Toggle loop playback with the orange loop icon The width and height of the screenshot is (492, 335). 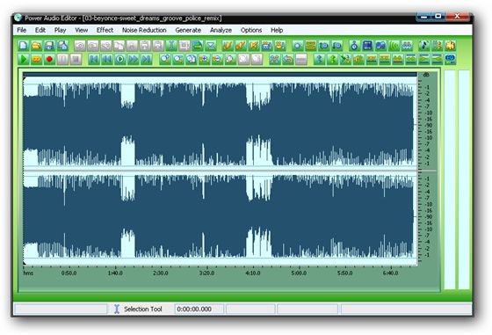pos(36,59)
